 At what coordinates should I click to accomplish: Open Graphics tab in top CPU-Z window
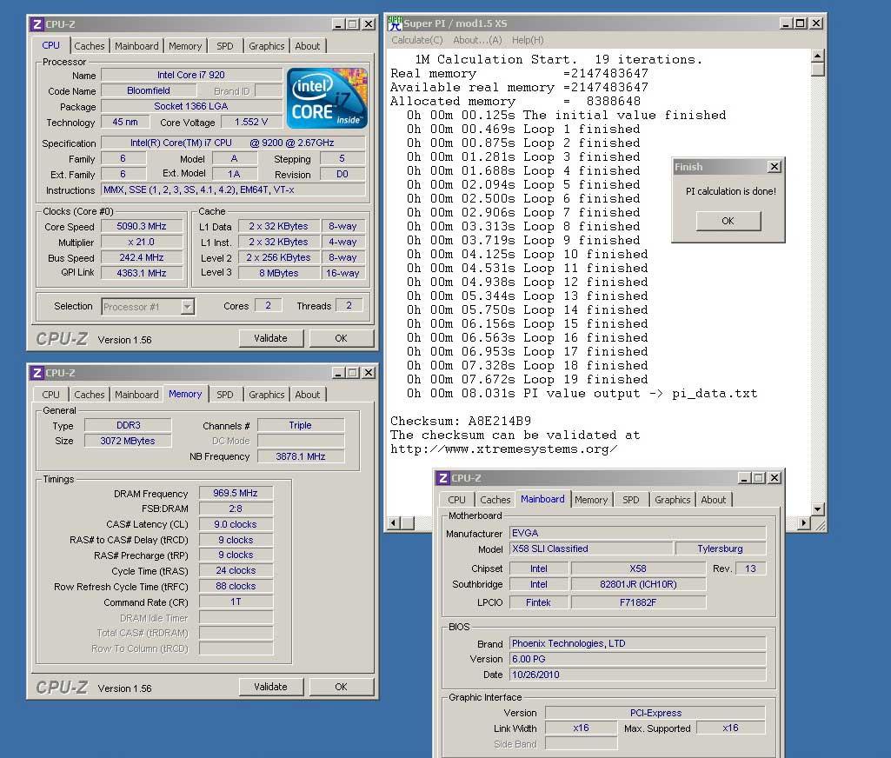(267, 46)
